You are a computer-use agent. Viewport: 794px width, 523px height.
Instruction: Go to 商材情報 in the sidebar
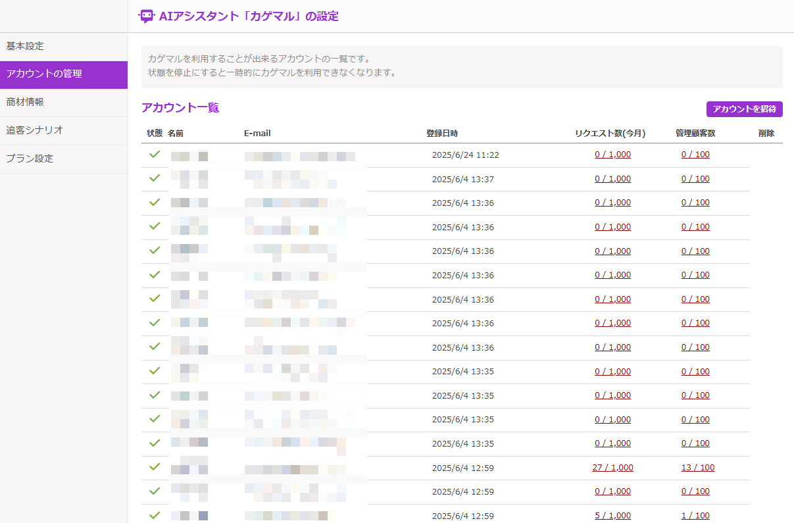[x=25, y=102]
